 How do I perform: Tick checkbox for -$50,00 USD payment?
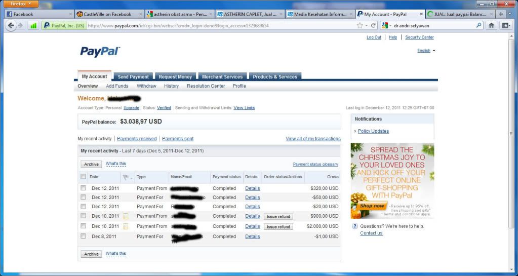click(83, 197)
